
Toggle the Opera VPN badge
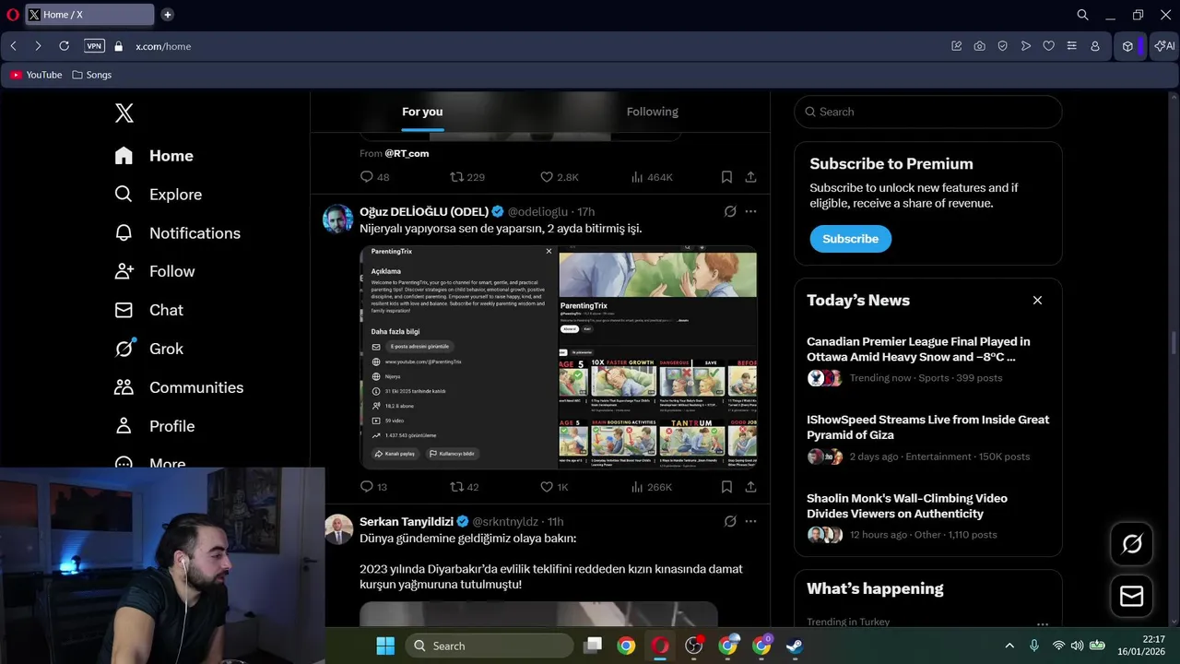pos(94,46)
